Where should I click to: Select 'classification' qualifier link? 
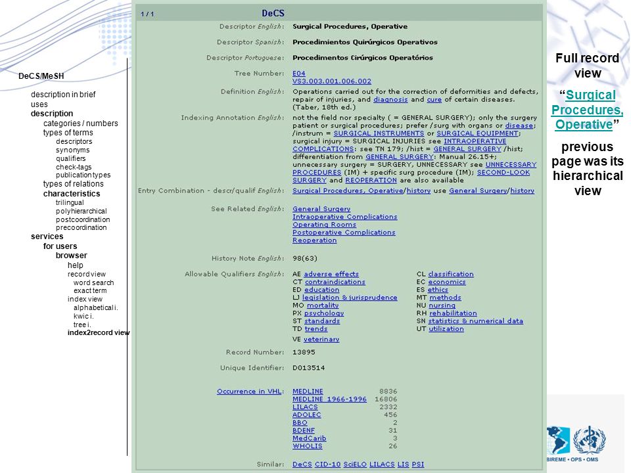click(451, 274)
